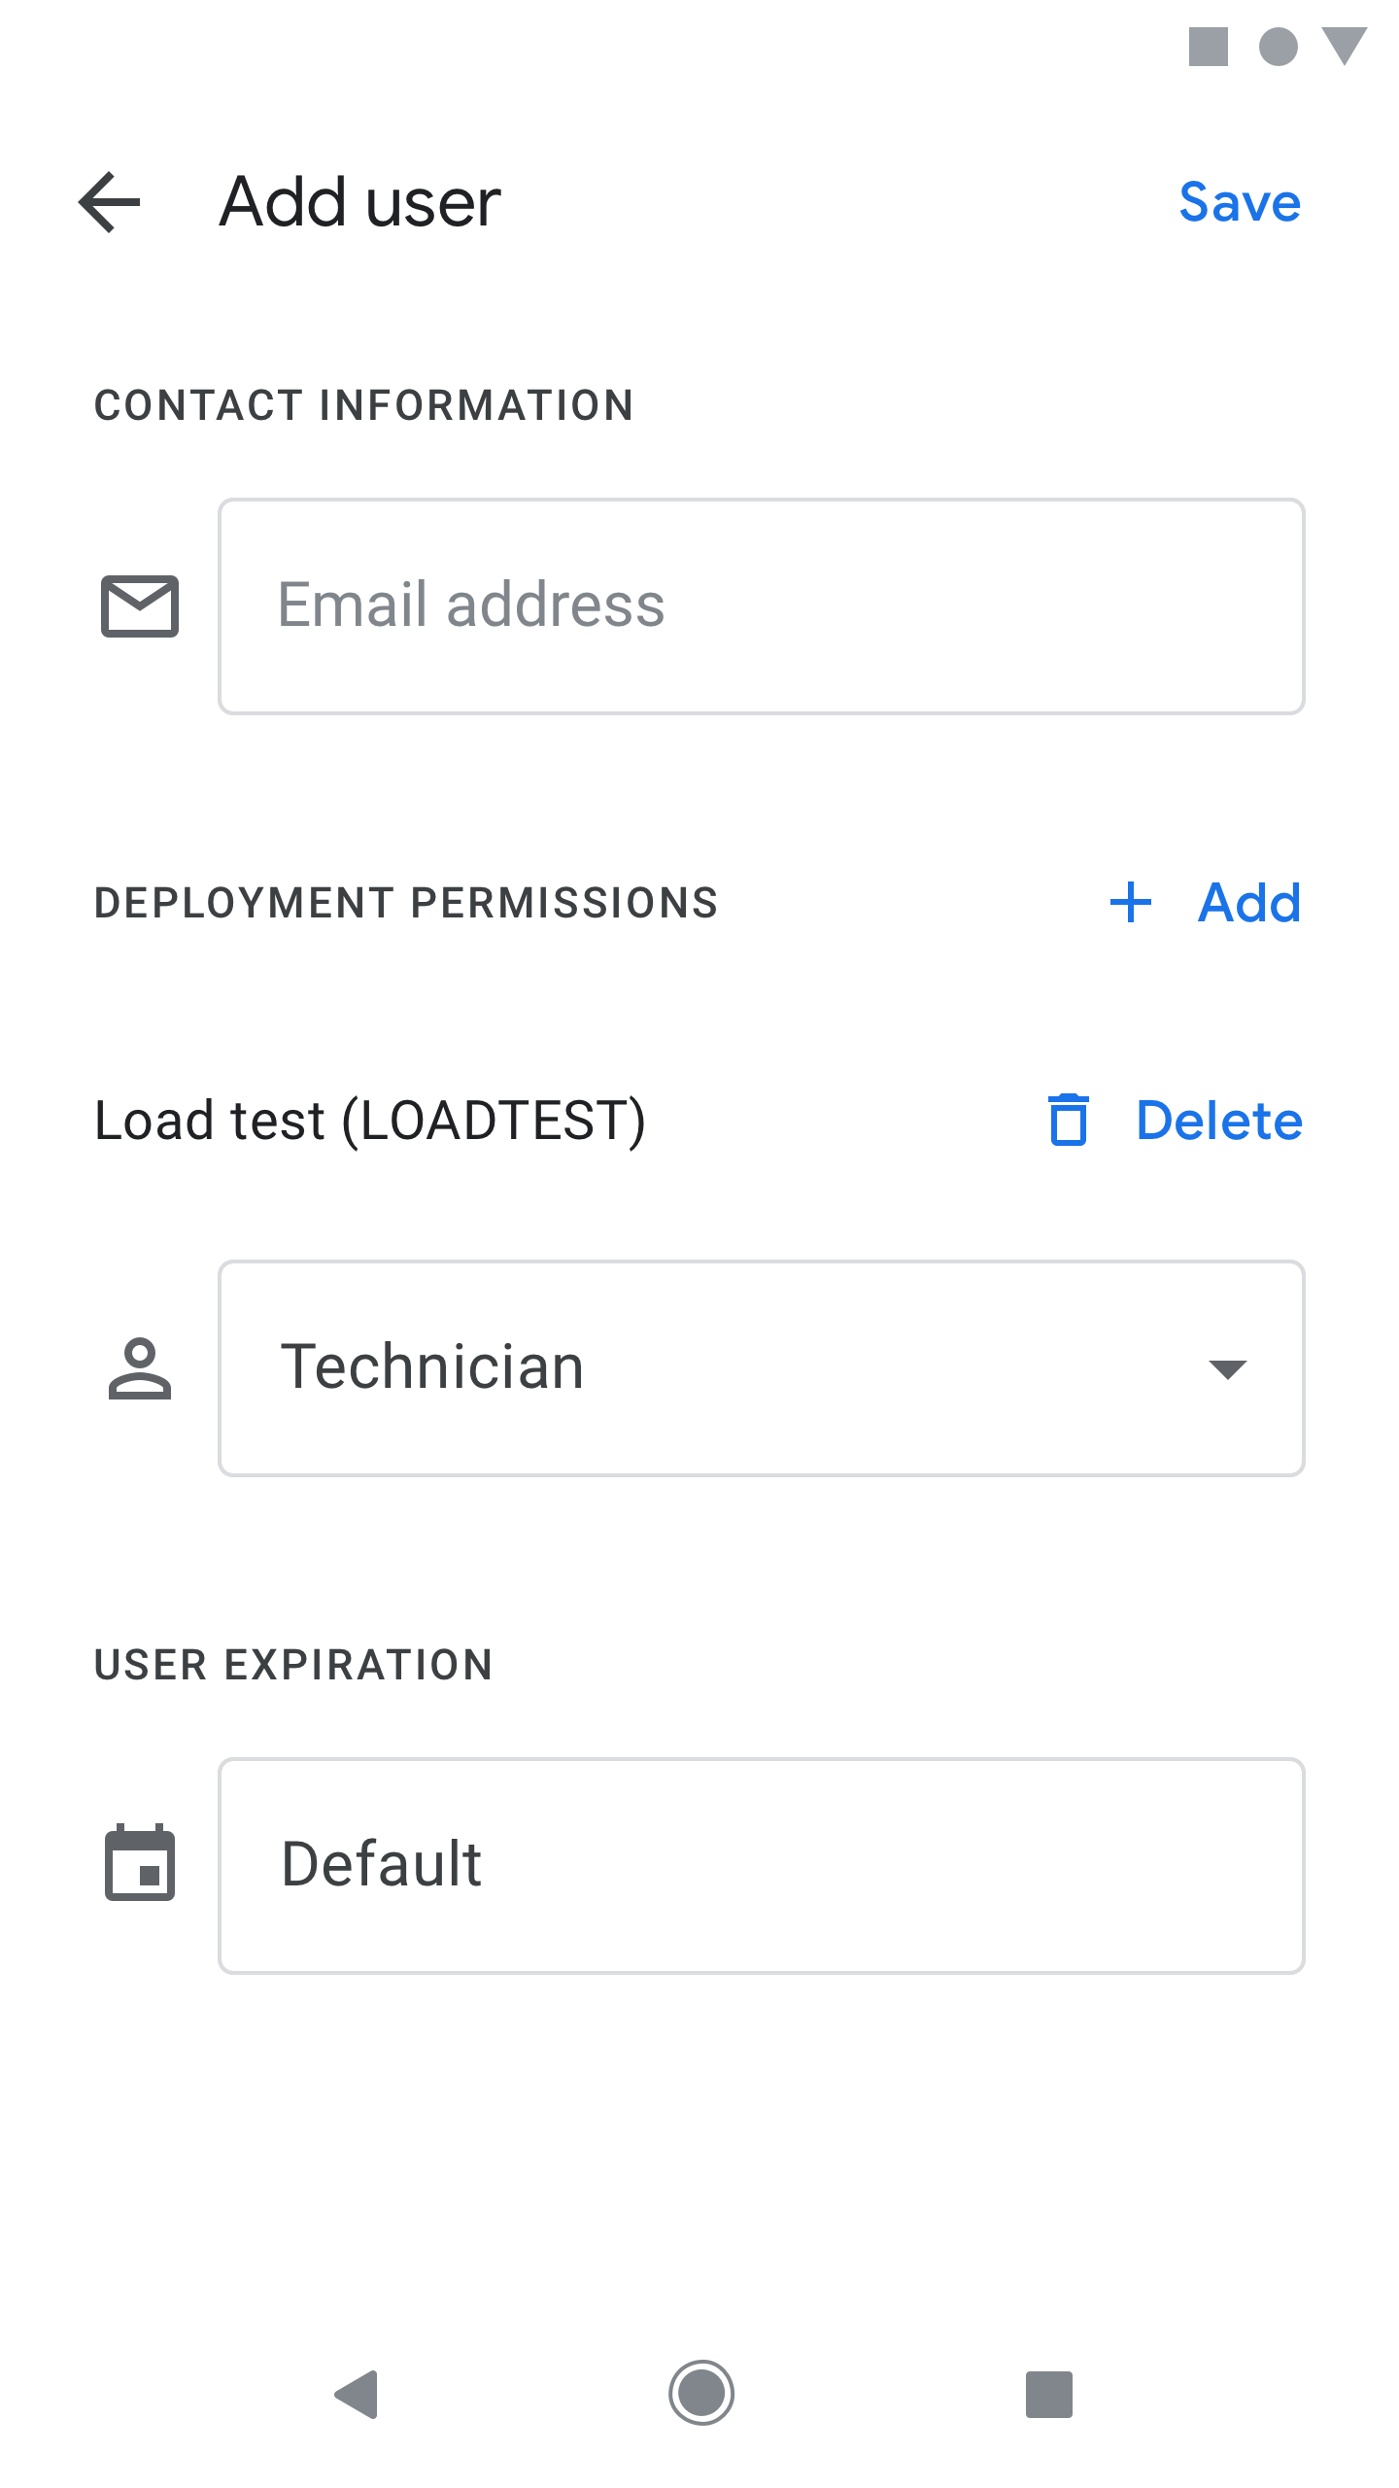Tap the Android home circle button
Viewport: 1399px width, 2488px height.
(700, 2393)
